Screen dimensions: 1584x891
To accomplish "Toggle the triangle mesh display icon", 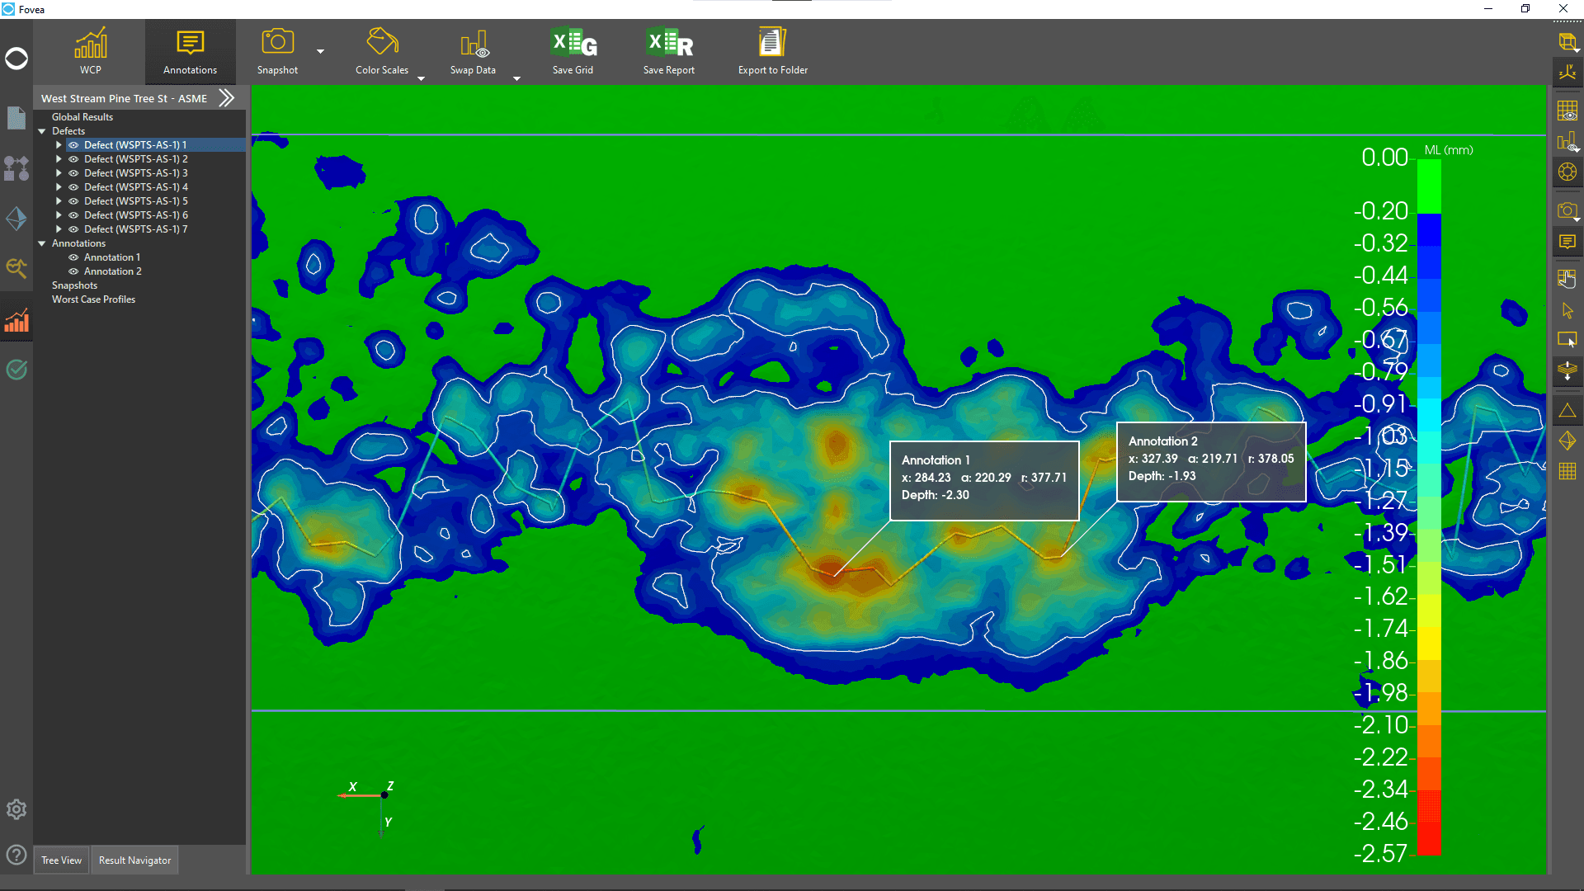I will [x=1567, y=410].
